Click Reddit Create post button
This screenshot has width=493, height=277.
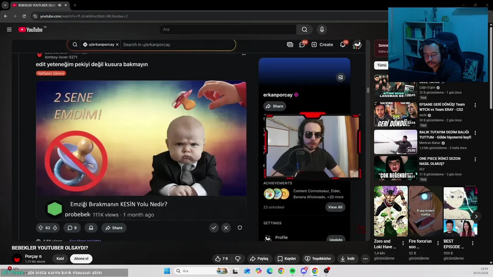(x=322, y=45)
